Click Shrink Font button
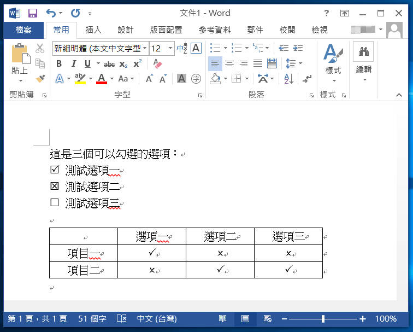413x332 pixels. pyautogui.click(x=163, y=79)
